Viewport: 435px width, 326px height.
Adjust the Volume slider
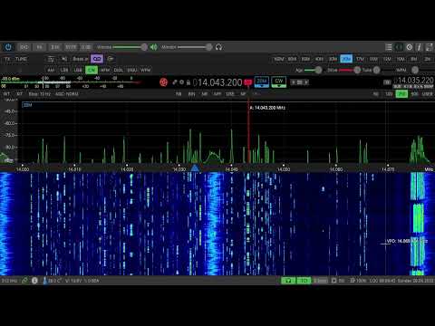[x=130, y=47]
